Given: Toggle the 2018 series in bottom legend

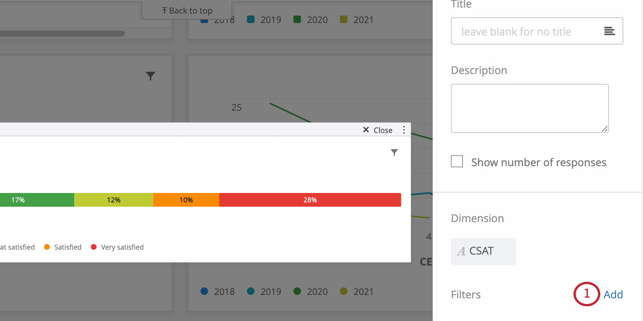Looking at the screenshot, I should [217, 292].
